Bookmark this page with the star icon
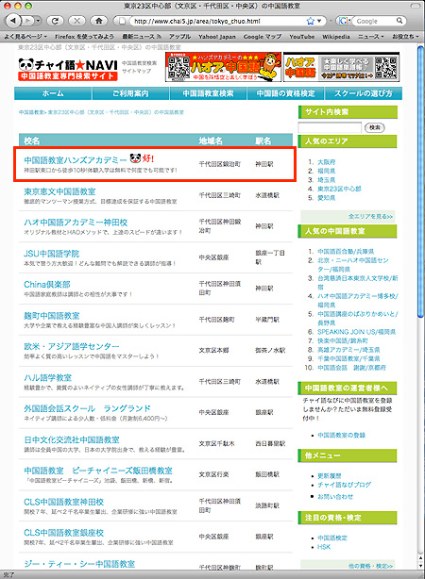425x579 pixels. tap(311, 21)
